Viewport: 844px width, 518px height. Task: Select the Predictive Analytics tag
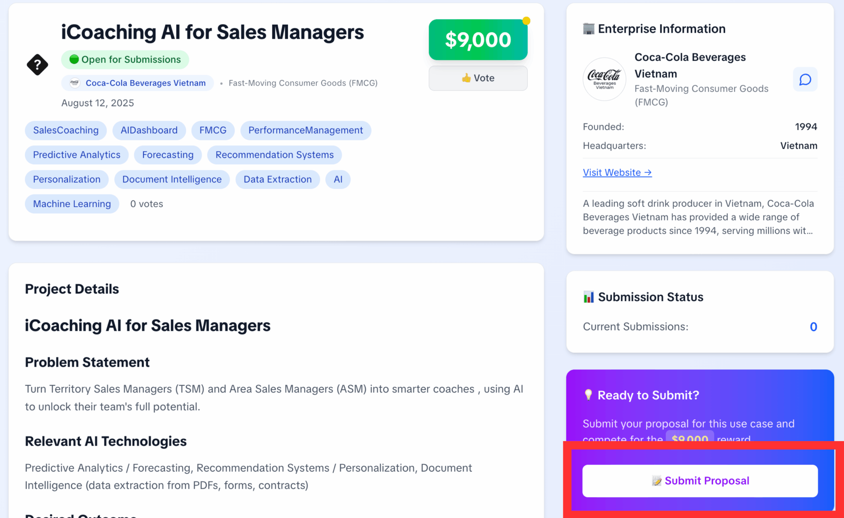click(x=77, y=155)
